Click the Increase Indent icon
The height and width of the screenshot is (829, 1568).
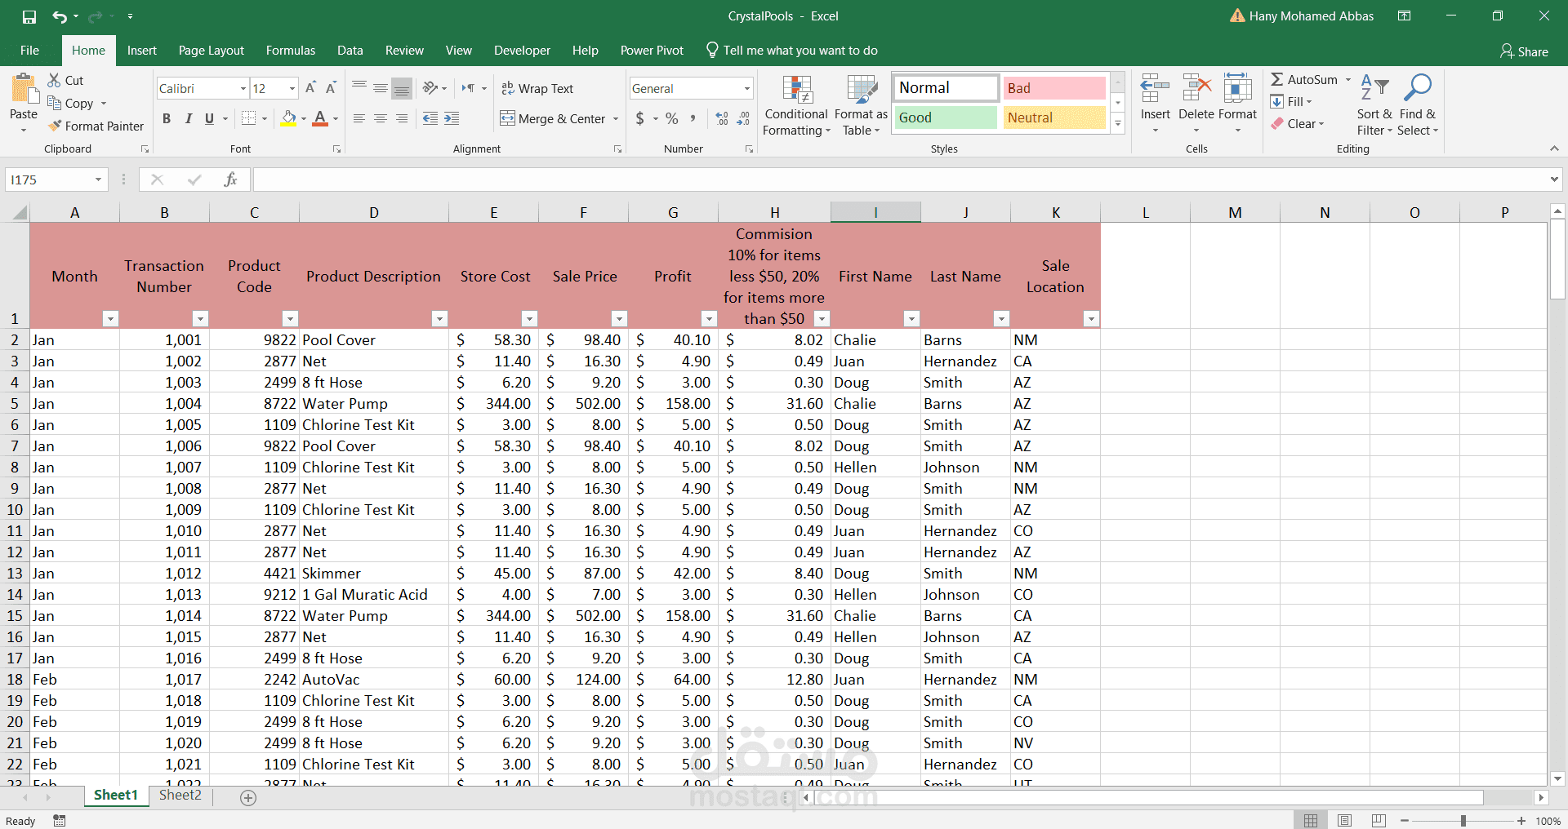point(452,118)
